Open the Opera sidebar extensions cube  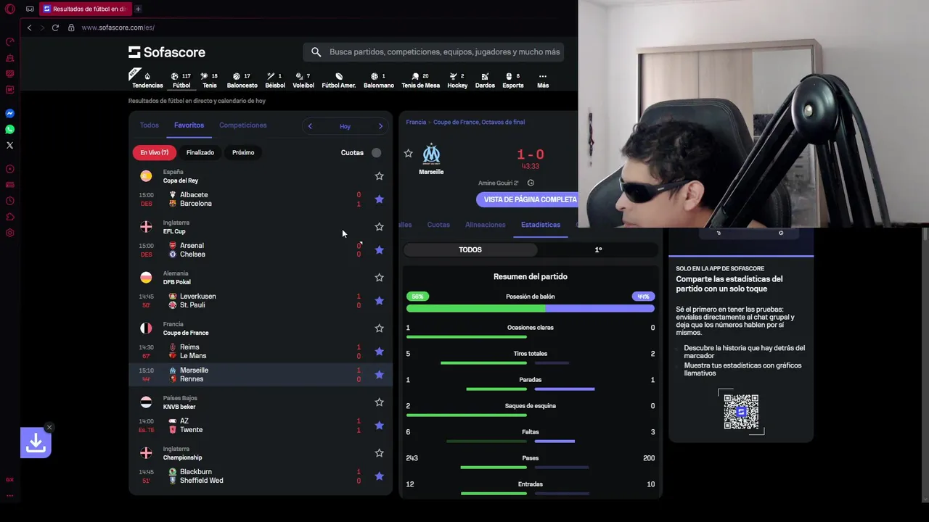pyautogui.click(x=10, y=217)
